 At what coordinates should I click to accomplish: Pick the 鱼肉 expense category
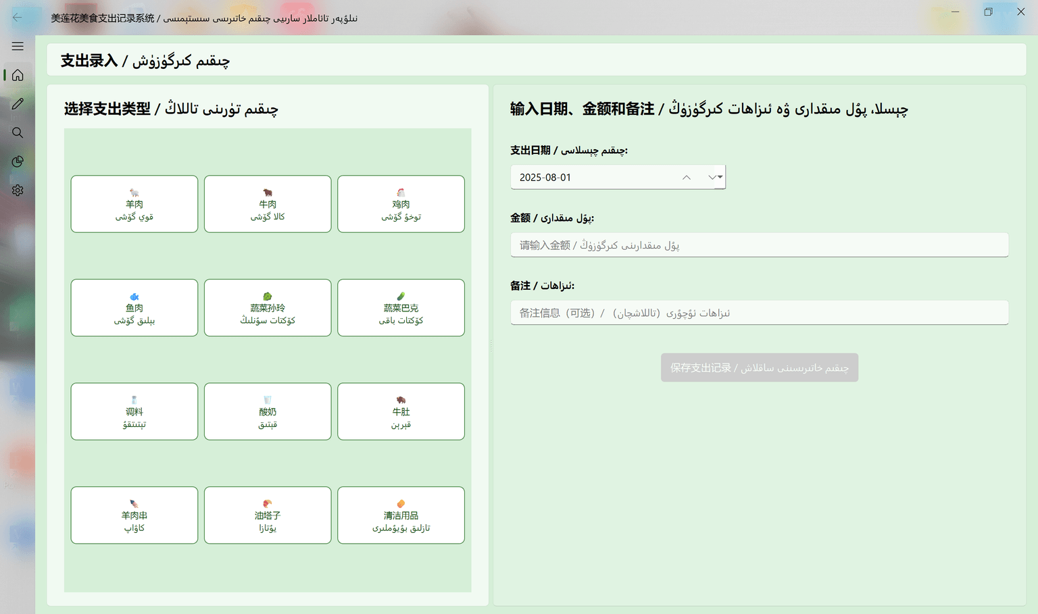134,308
